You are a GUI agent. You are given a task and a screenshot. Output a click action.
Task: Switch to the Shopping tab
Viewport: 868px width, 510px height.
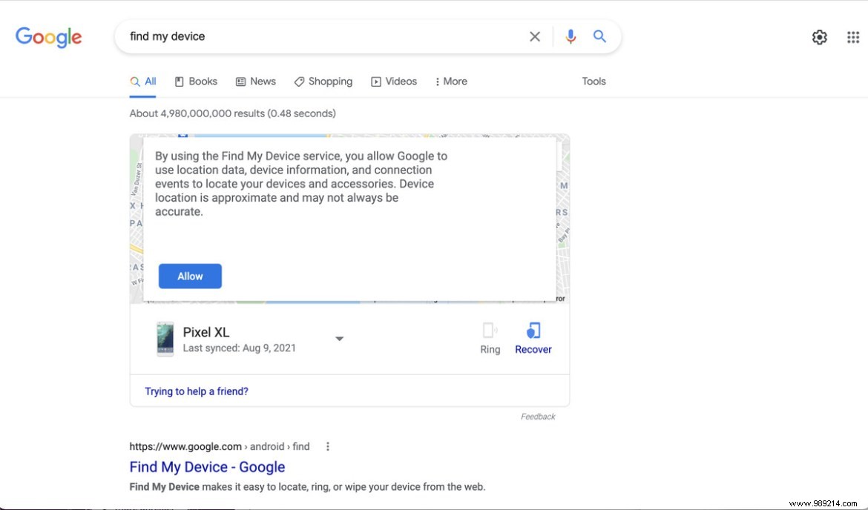tap(323, 82)
